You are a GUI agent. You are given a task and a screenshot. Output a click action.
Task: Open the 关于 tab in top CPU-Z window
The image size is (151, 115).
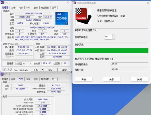(54, 8)
